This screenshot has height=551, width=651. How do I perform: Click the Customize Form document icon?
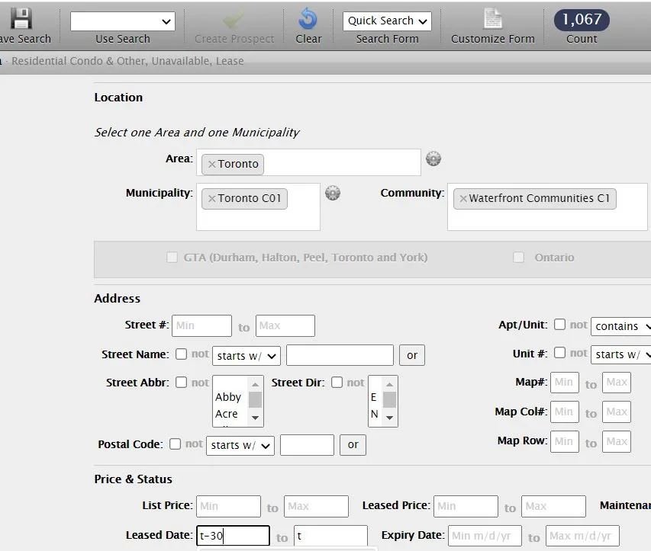click(492, 18)
